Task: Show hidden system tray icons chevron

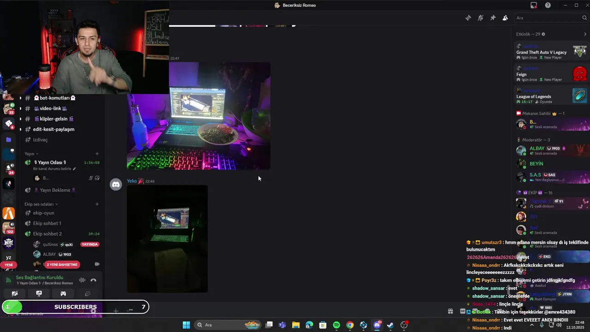Action: click(531, 325)
